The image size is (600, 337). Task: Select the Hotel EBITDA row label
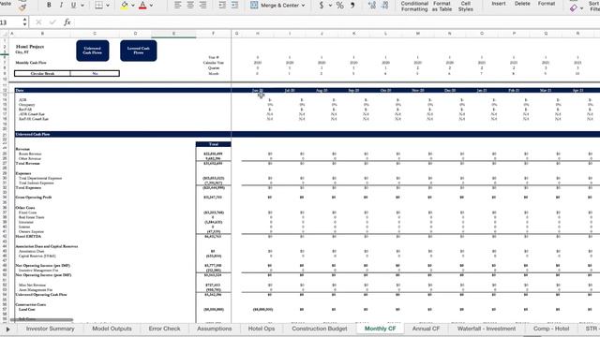[x=28, y=237]
